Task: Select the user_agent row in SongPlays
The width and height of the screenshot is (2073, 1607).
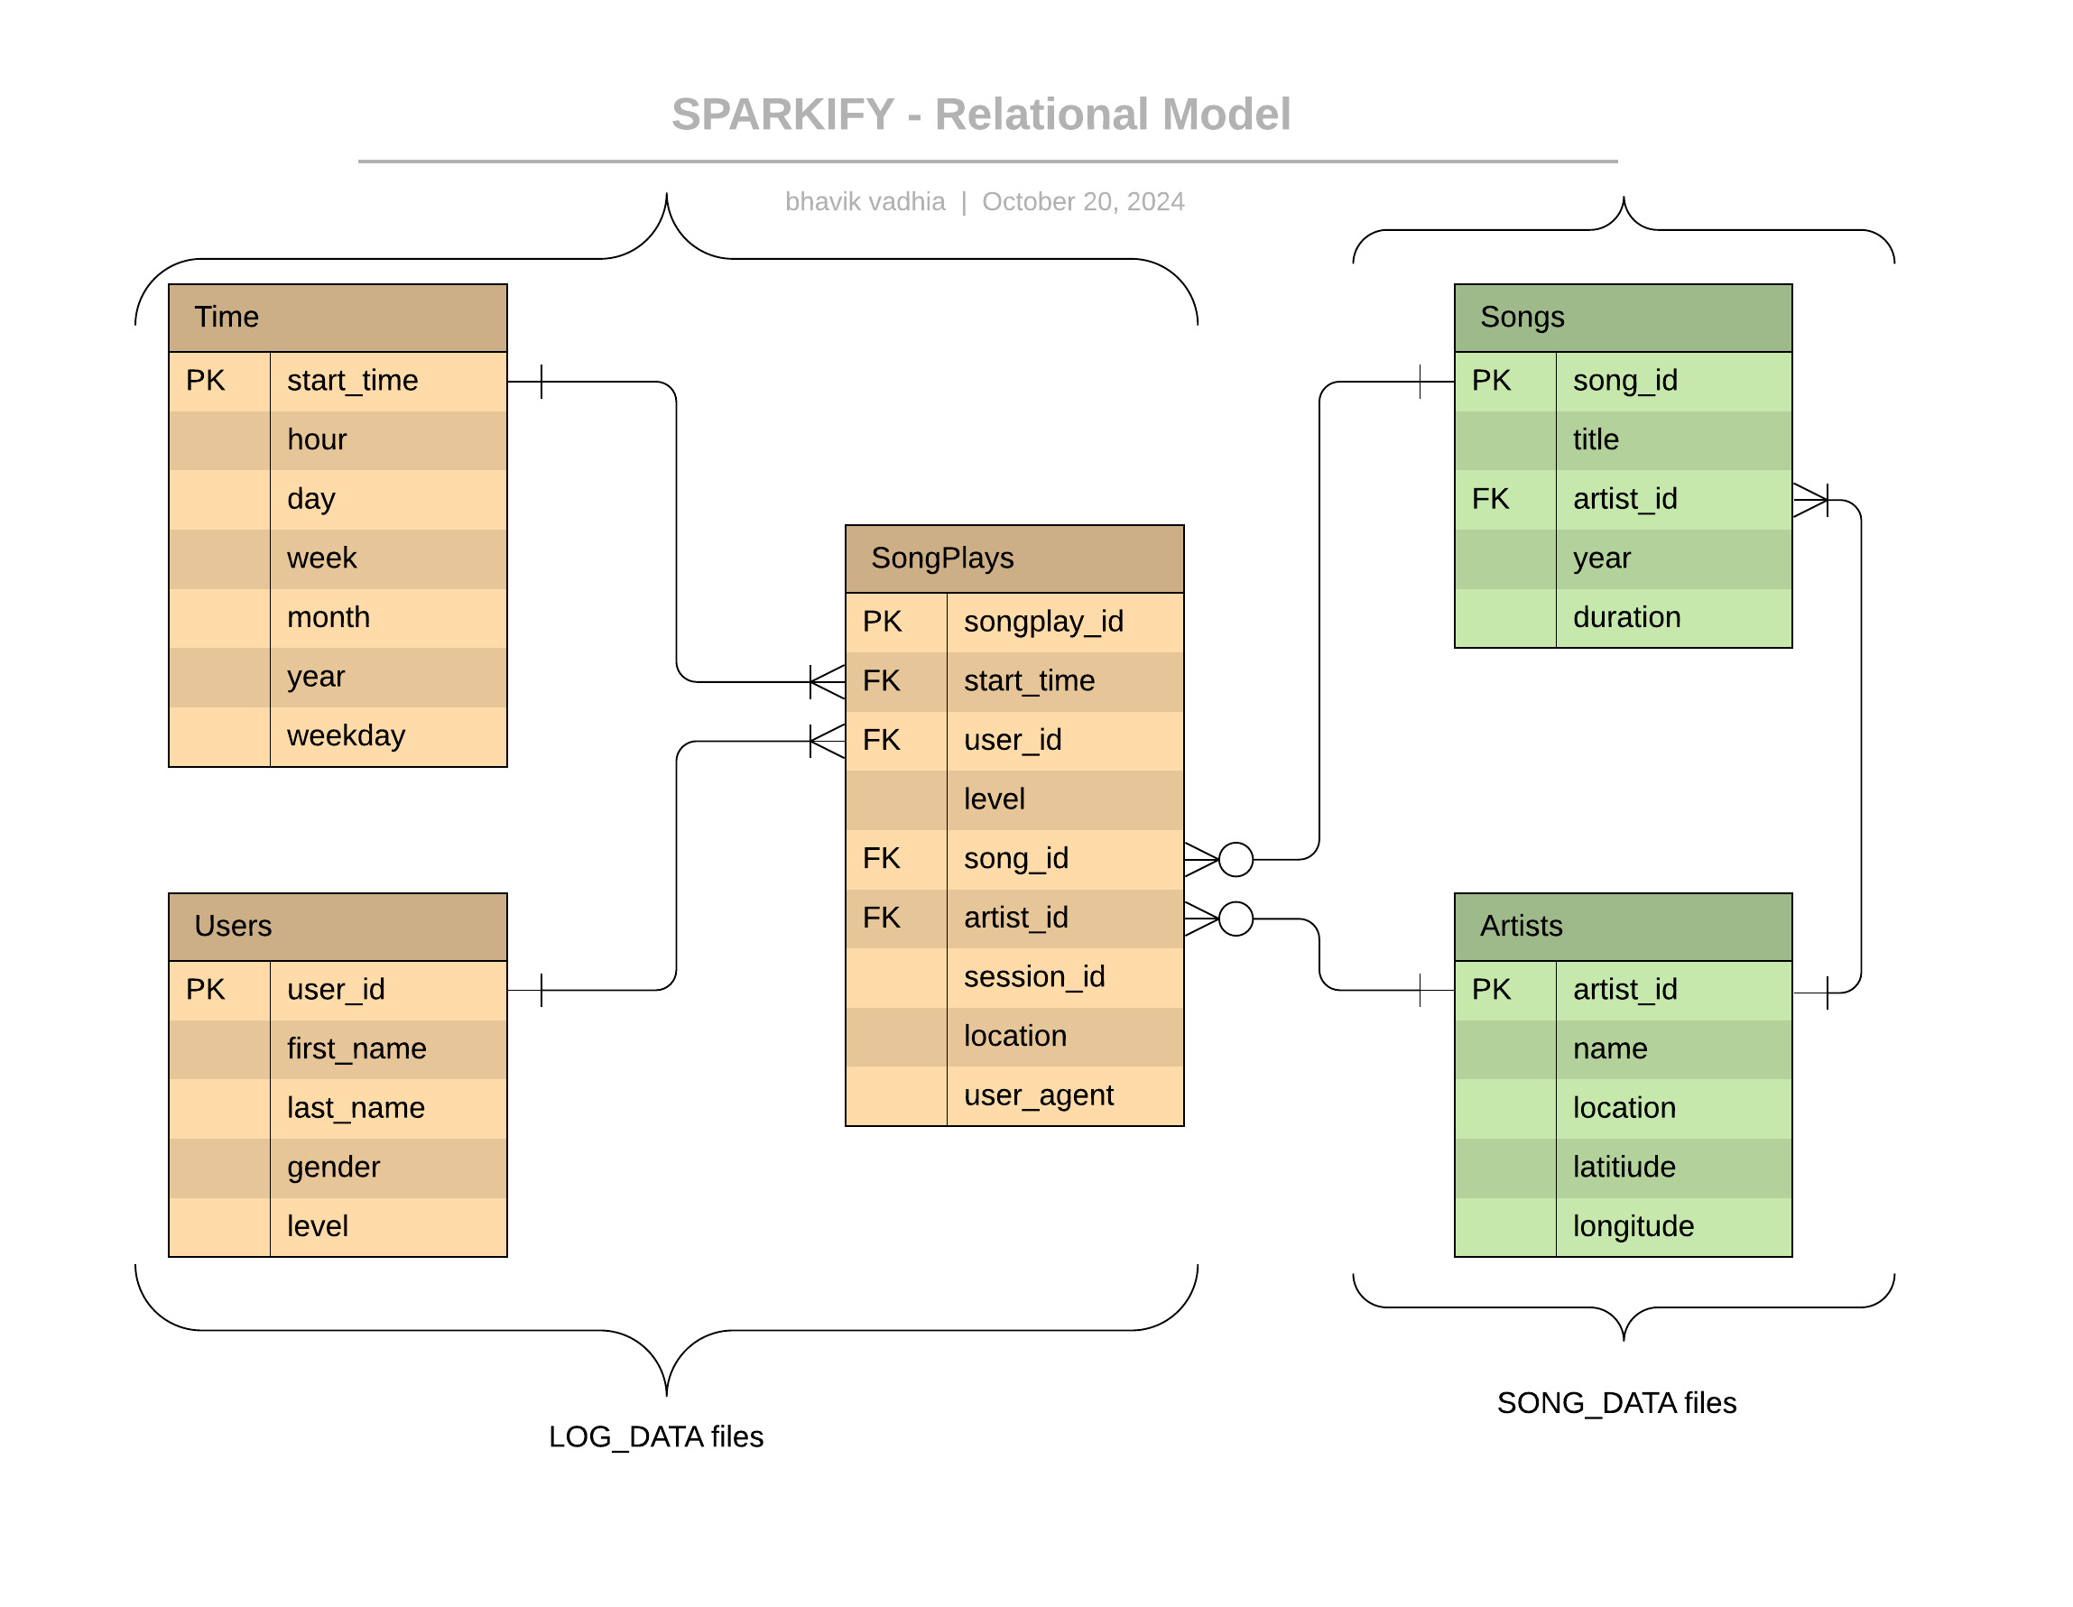Action: (1014, 1096)
